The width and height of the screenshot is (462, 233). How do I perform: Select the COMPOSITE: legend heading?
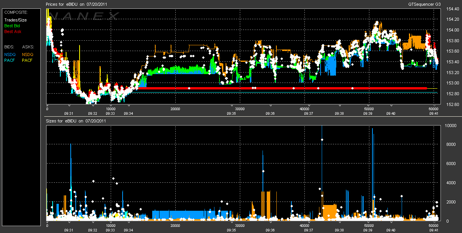click(x=16, y=12)
